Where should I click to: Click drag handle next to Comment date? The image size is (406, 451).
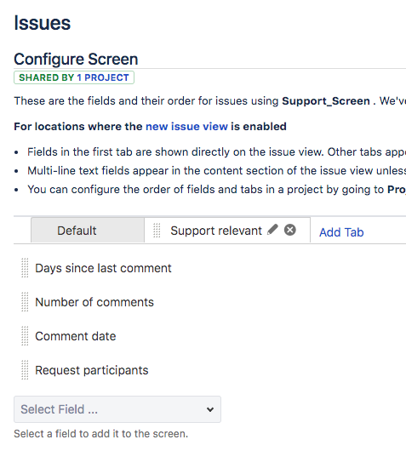(x=25, y=336)
